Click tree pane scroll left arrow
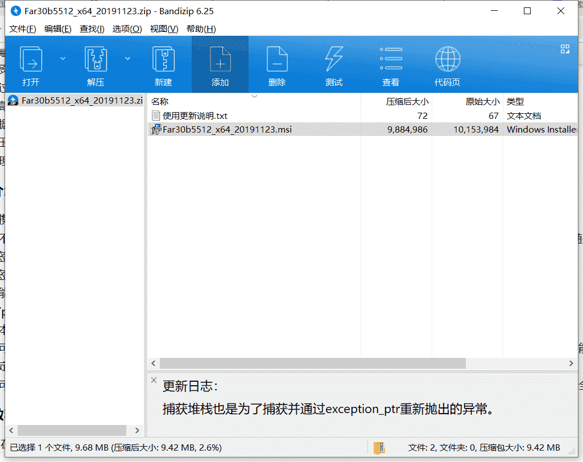The height and width of the screenshot is (462, 583). (11, 430)
